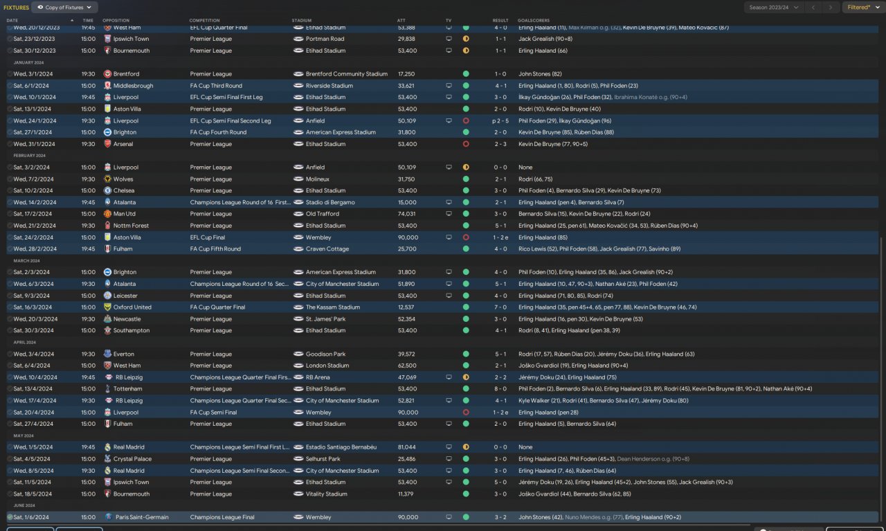Viewport: 886px width, 531px height.
Task: Toggle the selection circle for Sat, 13/4/2024
Action: tap(10, 389)
